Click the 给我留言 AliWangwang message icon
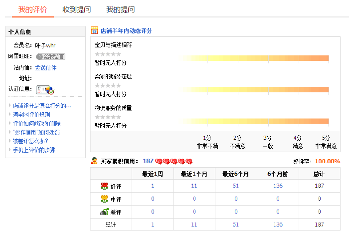This screenshot has height=237, width=349. [50, 56]
